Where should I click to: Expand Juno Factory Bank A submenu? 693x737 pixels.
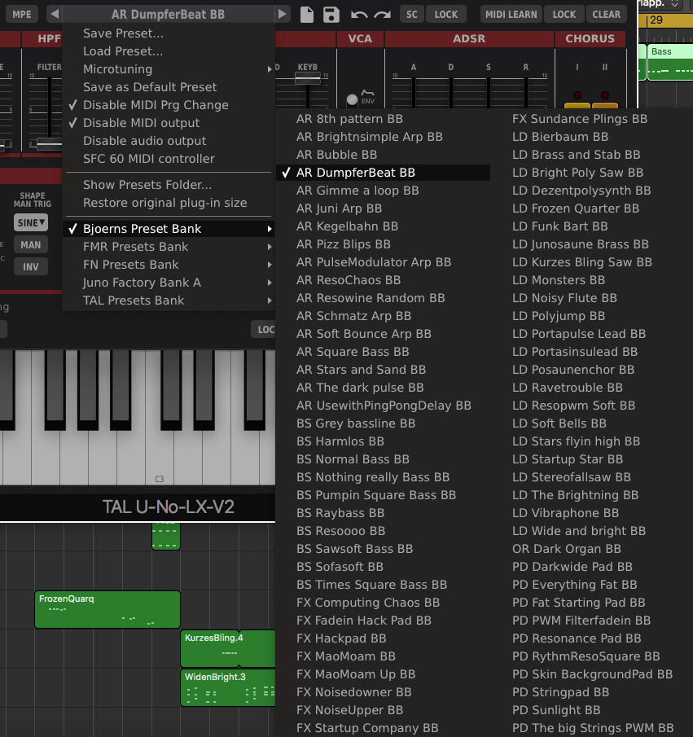(168, 283)
